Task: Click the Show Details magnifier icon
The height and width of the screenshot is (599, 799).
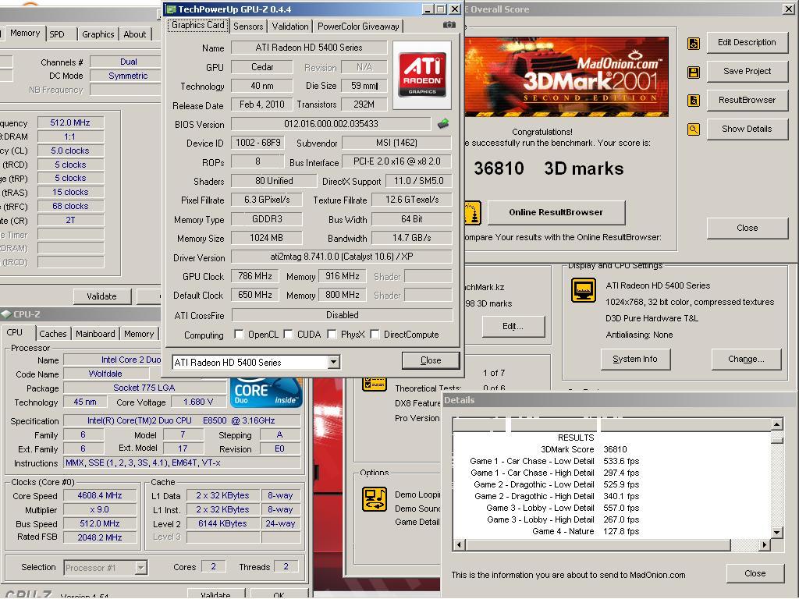Action: [694, 129]
